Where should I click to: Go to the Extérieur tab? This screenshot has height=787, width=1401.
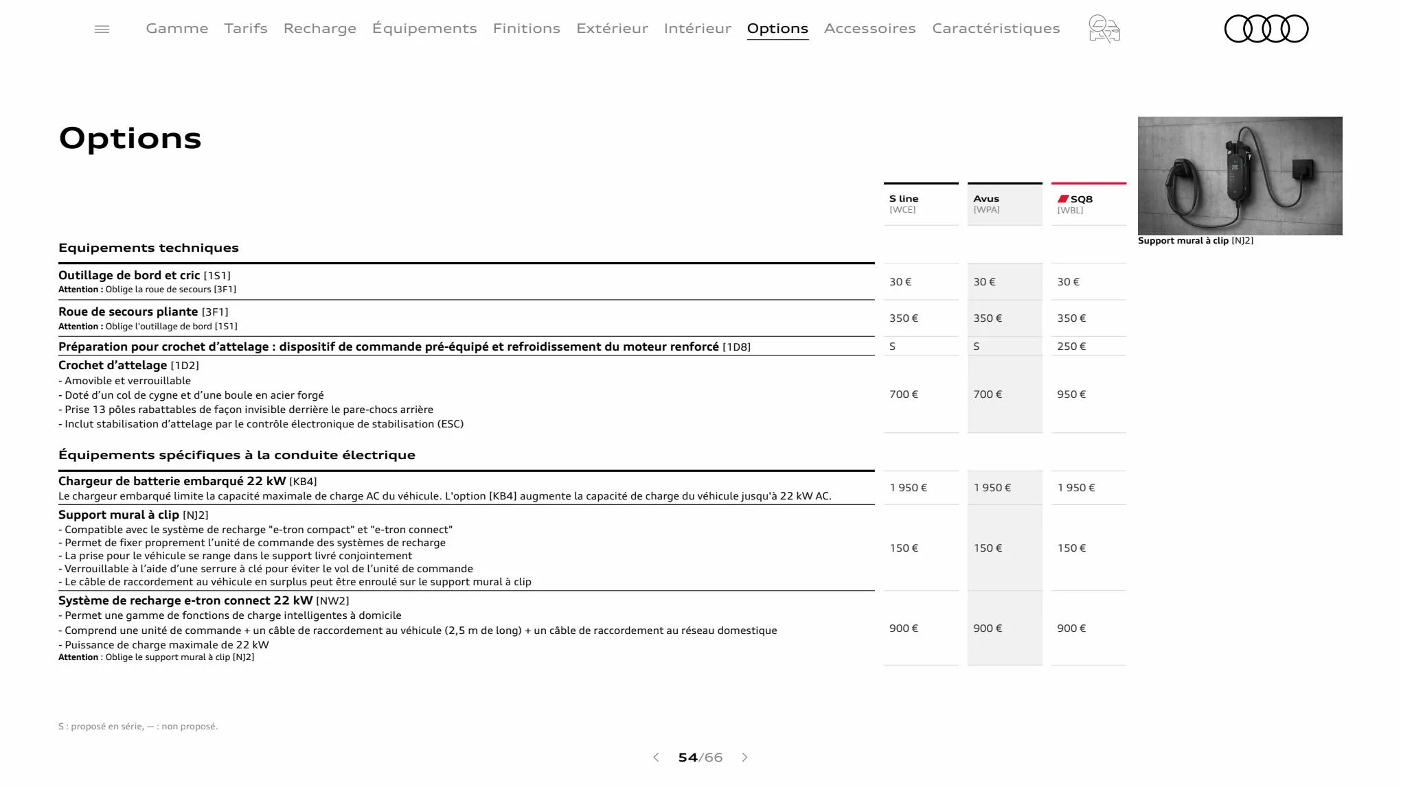click(x=612, y=28)
